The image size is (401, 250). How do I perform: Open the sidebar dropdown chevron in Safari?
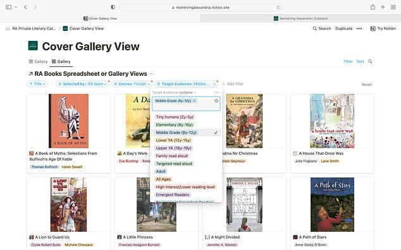(16, 7)
